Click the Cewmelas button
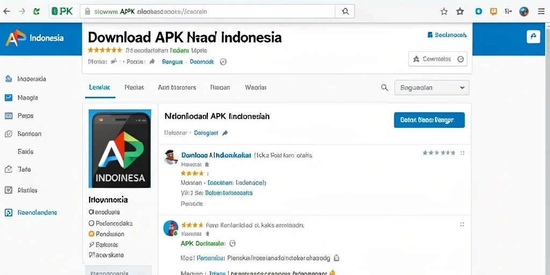This screenshot has width=550, height=275. tap(438, 59)
